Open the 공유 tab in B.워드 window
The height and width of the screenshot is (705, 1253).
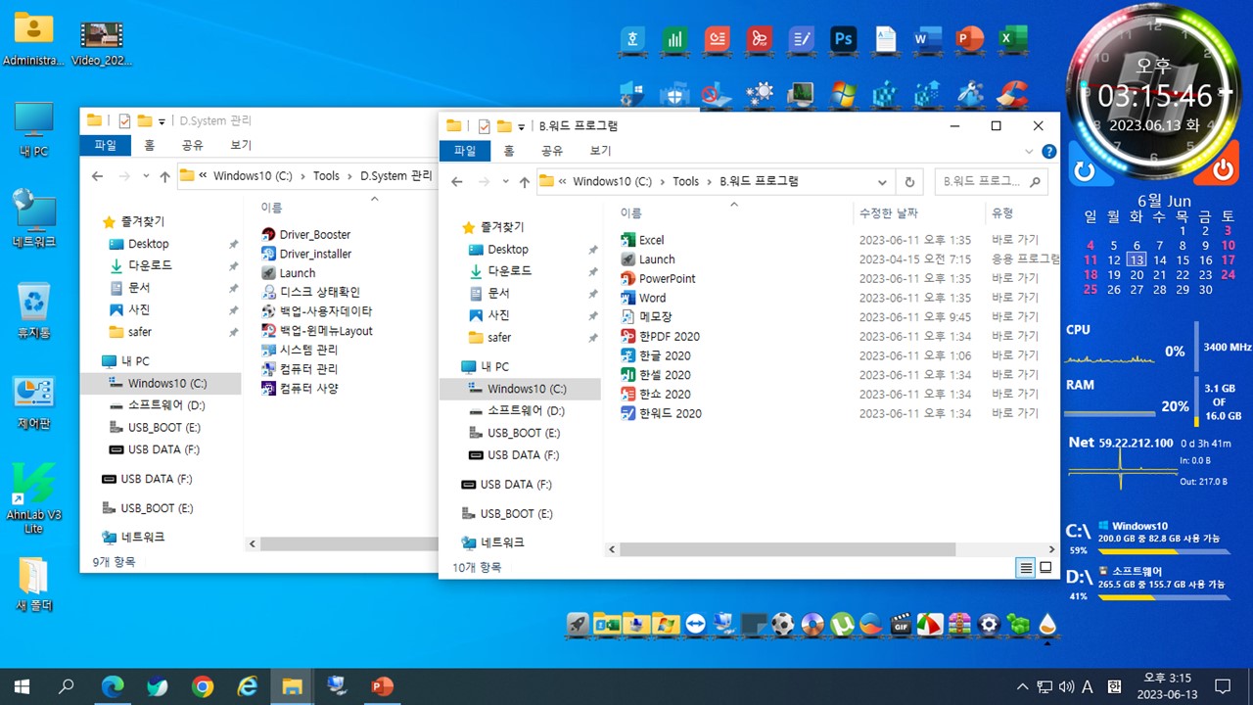[x=552, y=151]
